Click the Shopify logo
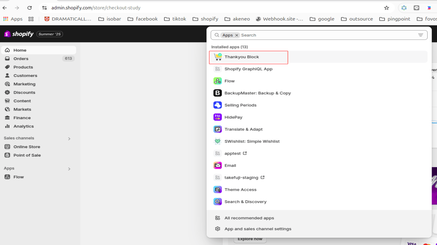 (x=19, y=34)
